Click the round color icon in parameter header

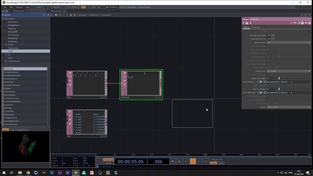pos(310,23)
